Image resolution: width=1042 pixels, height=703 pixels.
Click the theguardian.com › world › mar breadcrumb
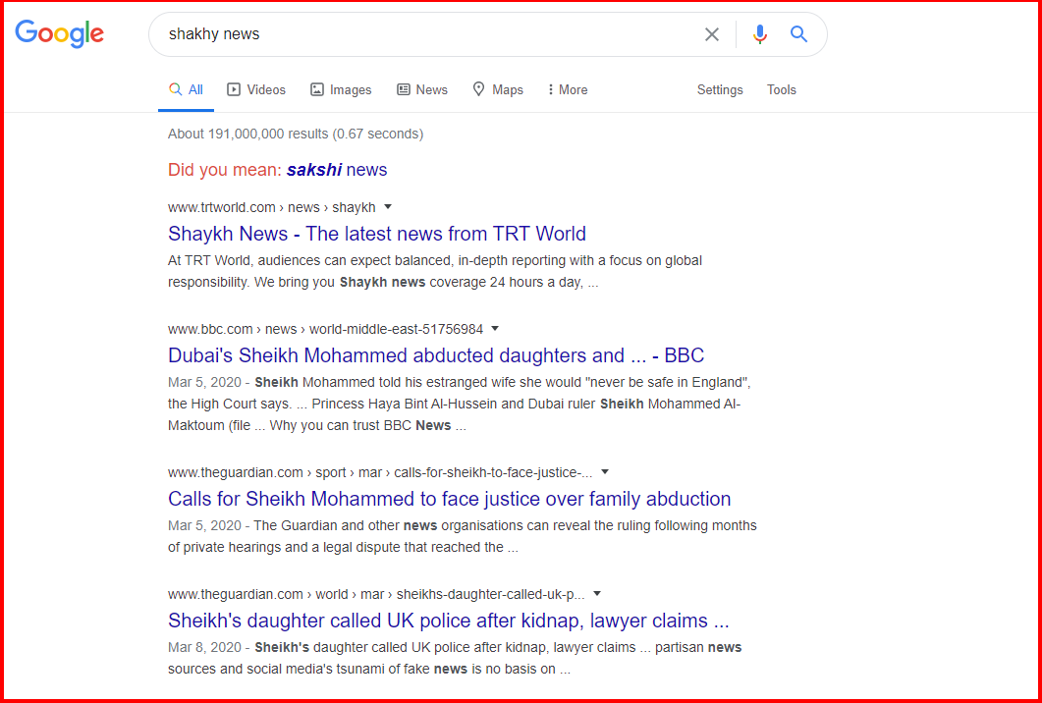(x=376, y=594)
